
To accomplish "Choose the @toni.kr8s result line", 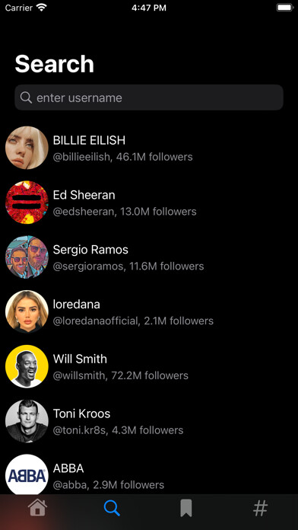I will 118,430.
